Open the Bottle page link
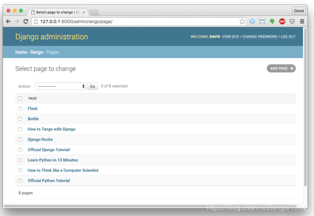This screenshot has width=314, height=216. pyautogui.click(x=33, y=119)
